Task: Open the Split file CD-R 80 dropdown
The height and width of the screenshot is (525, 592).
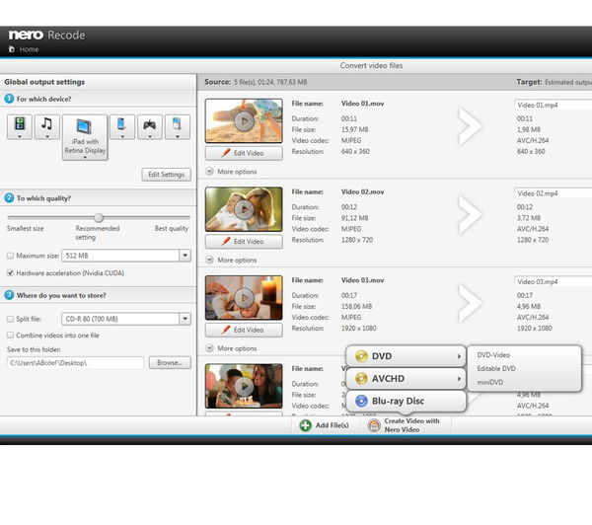Action: (185, 319)
